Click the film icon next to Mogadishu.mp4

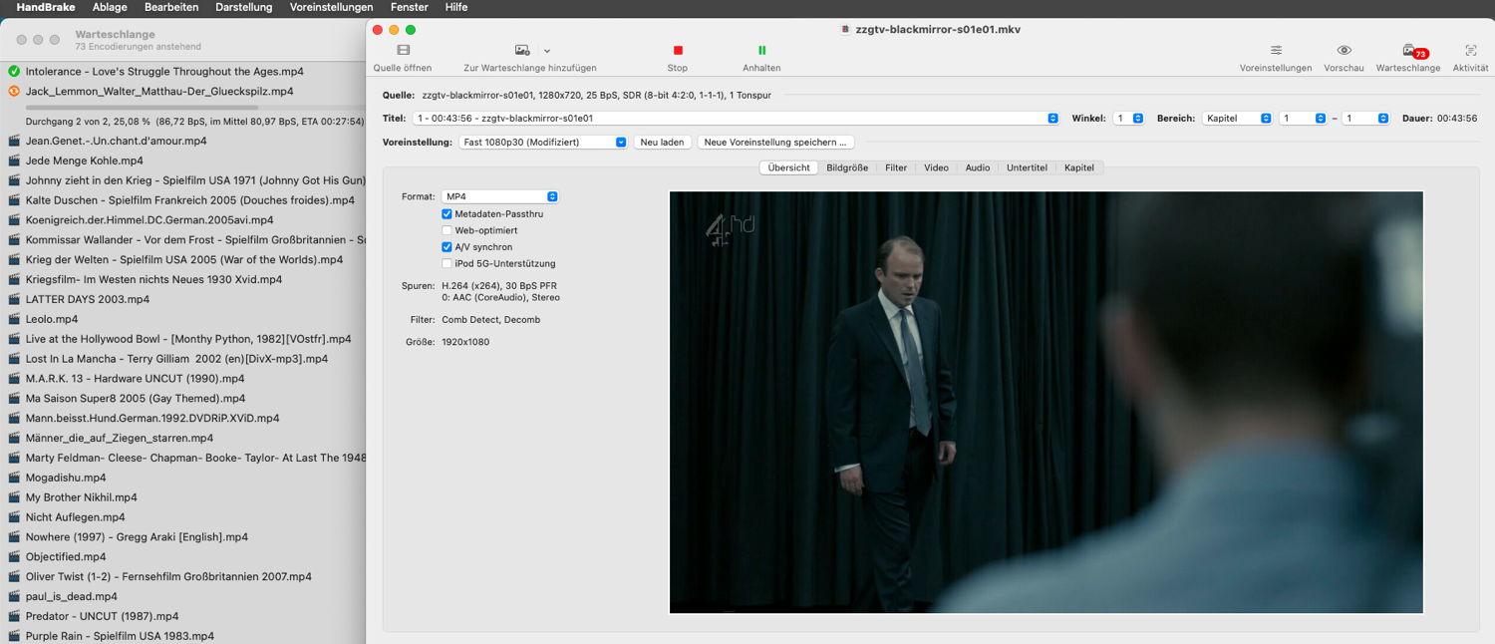[14, 478]
